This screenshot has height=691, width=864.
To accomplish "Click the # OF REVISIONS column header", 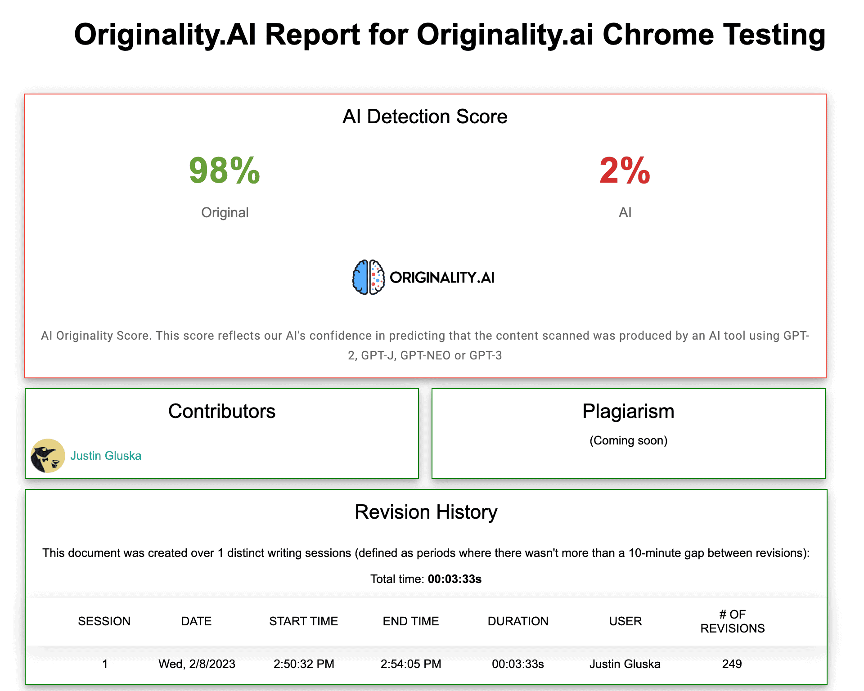I will click(732, 621).
